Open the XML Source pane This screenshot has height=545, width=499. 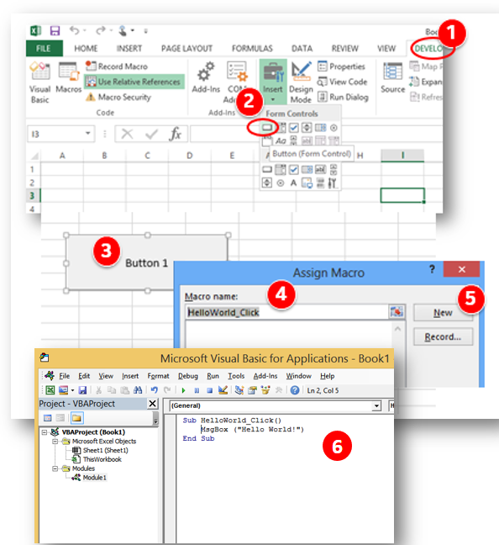click(x=393, y=78)
